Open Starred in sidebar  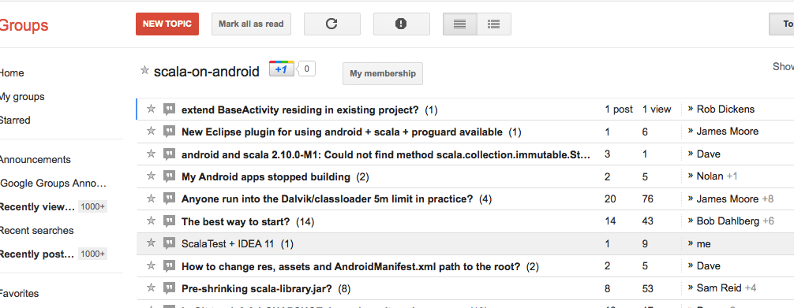pyautogui.click(x=15, y=121)
